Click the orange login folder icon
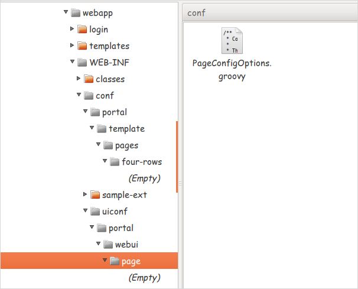Image resolution: width=358 pixels, height=289 pixels. [82, 29]
